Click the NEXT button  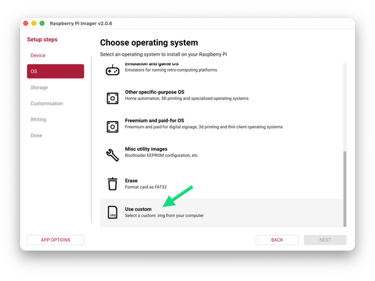[x=325, y=240]
